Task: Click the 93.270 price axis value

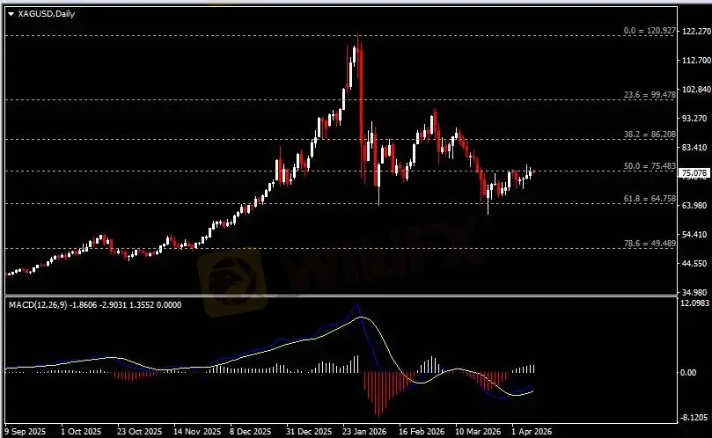Action: pyautogui.click(x=696, y=118)
